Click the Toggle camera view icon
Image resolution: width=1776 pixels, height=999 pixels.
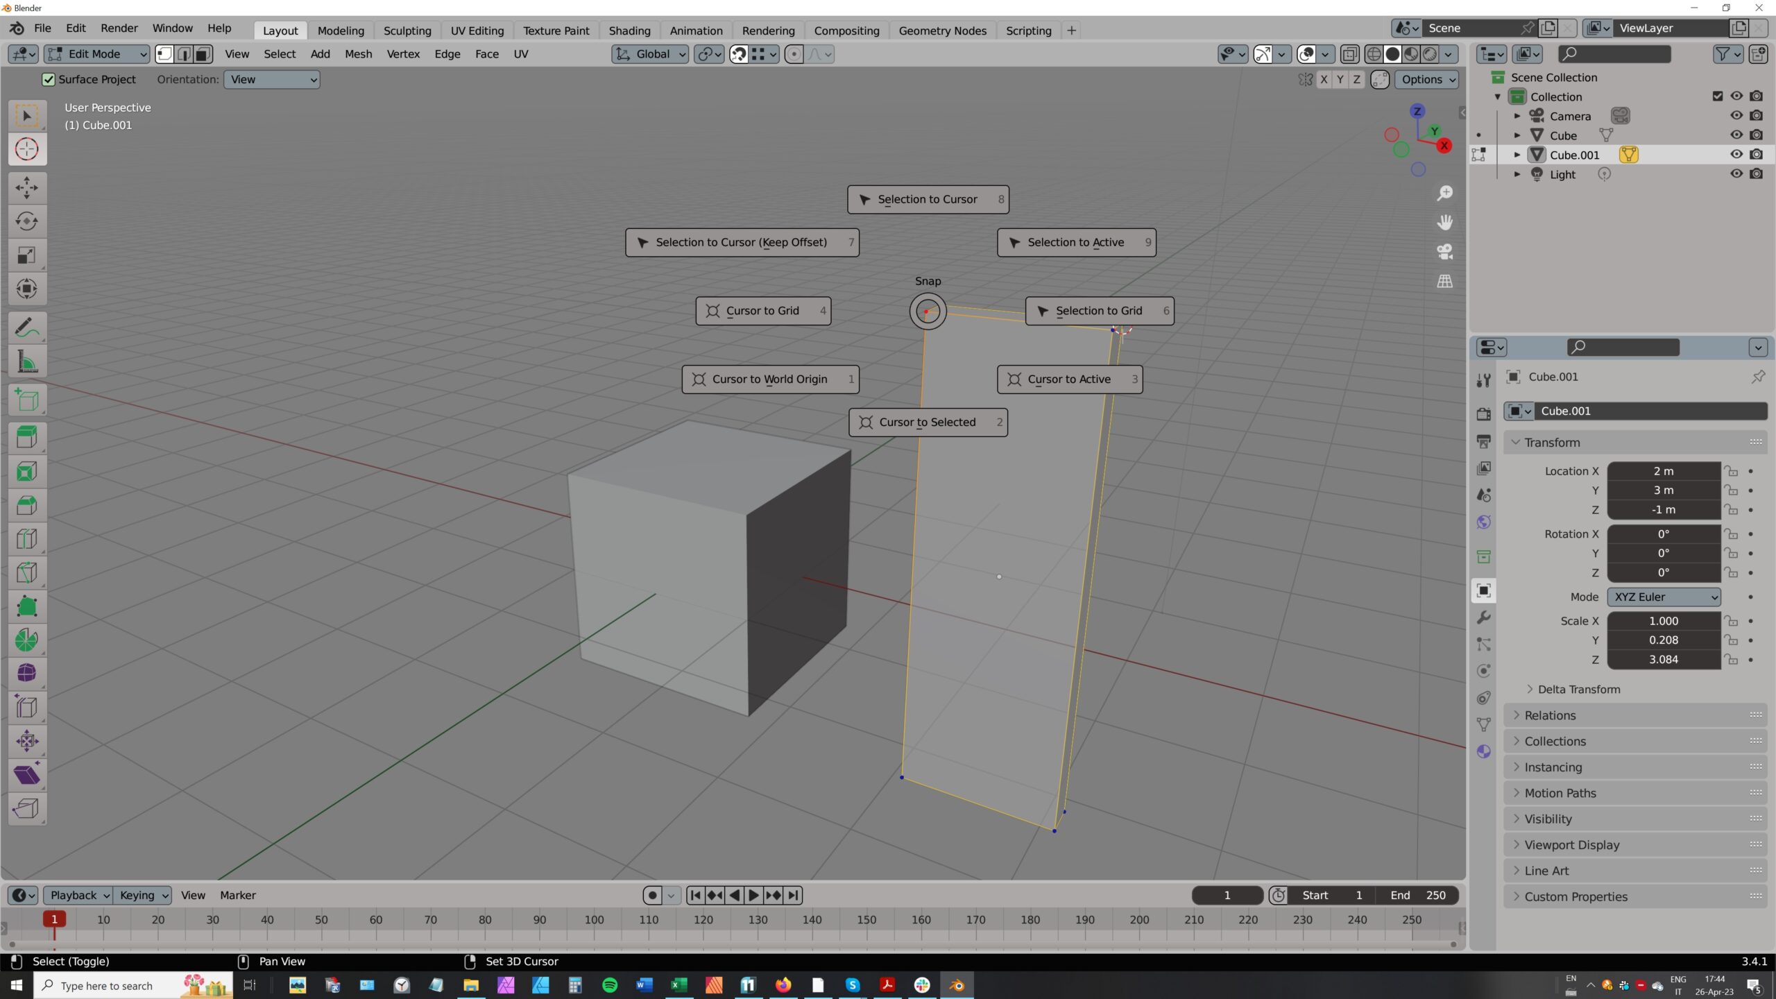coord(1444,252)
